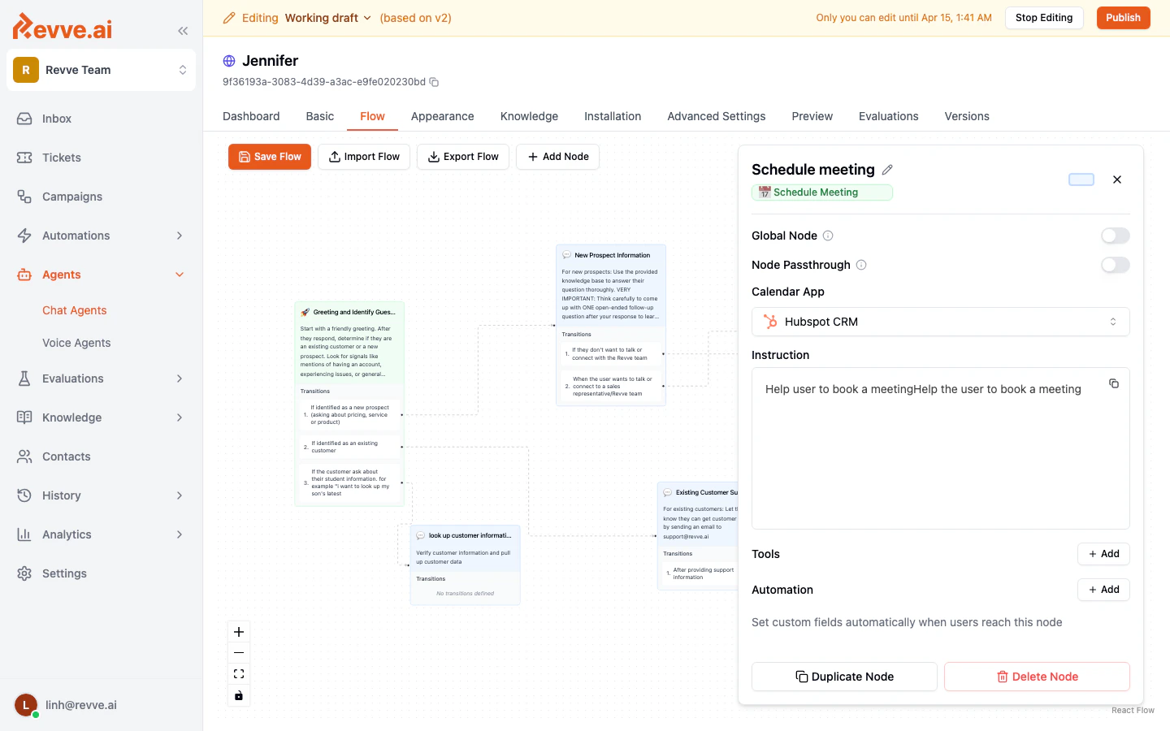Fit flow view to screen

[239, 674]
